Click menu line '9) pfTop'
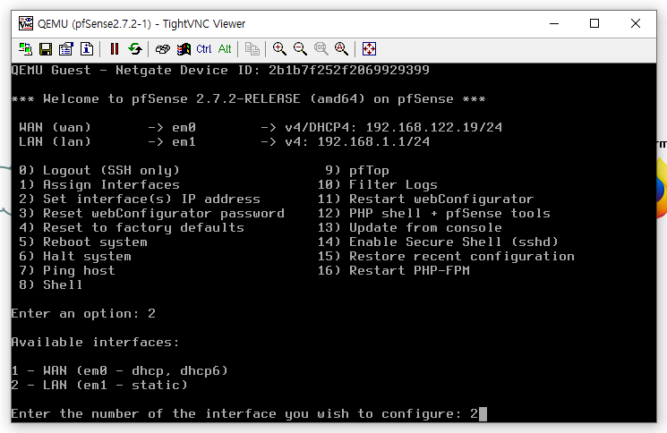Image resolution: width=667 pixels, height=433 pixels. click(357, 170)
